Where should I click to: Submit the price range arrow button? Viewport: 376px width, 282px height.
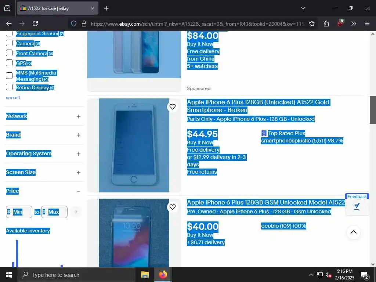point(76,212)
